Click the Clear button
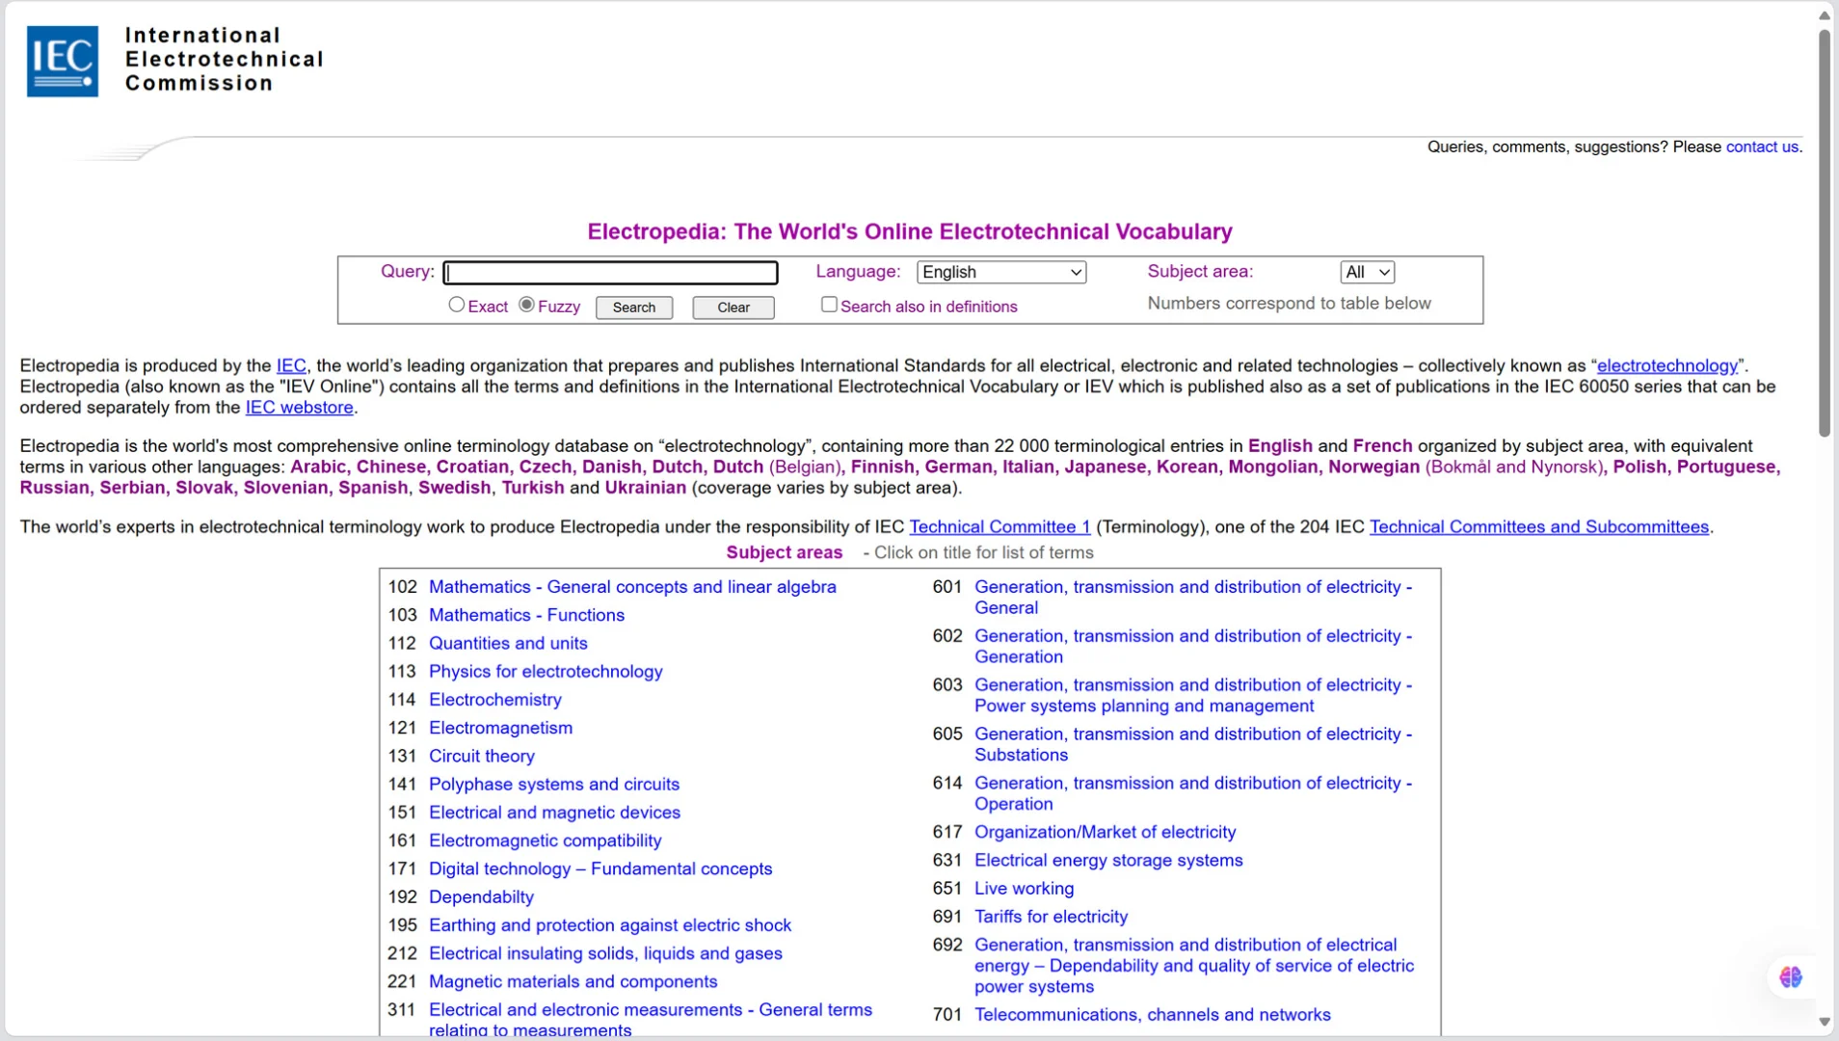The image size is (1839, 1041). [x=733, y=307]
